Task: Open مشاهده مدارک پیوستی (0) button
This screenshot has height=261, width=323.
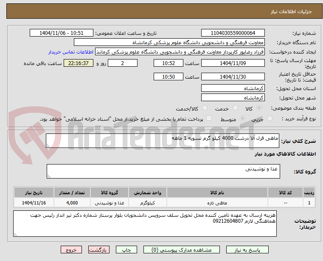Action: pyautogui.click(x=182, y=250)
